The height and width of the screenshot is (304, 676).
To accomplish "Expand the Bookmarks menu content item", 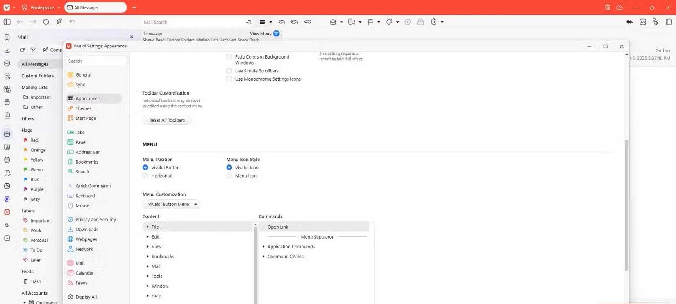I will [x=147, y=256].
